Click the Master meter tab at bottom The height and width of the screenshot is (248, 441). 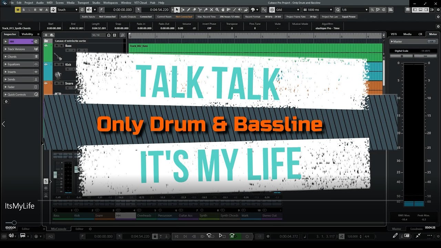397,229
